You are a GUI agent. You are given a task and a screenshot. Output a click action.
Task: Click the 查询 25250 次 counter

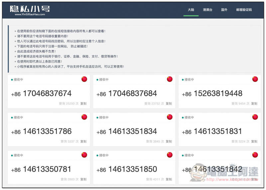click(x=69, y=104)
